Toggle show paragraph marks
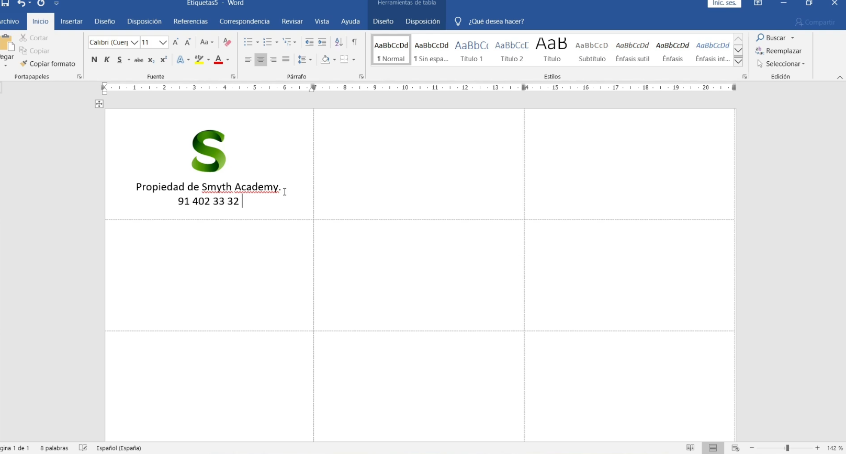The width and height of the screenshot is (846, 454). (x=355, y=42)
